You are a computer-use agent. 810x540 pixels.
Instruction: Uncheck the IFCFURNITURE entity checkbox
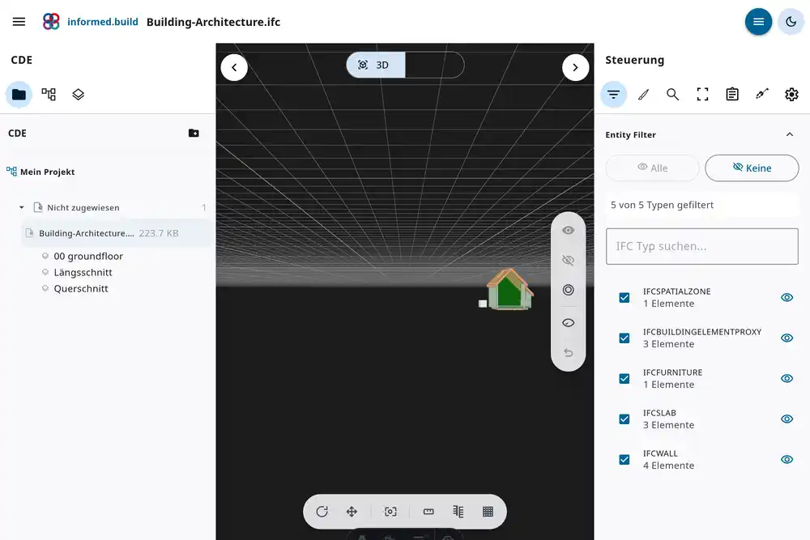624,378
